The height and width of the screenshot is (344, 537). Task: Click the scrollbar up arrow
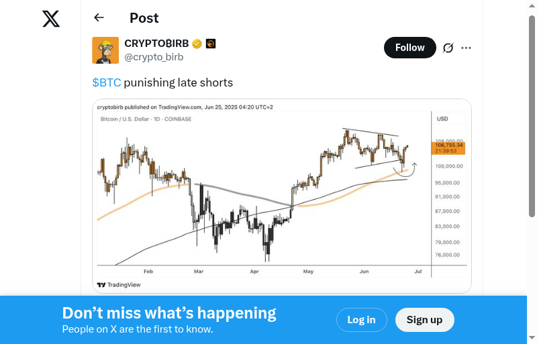[532, 5]
